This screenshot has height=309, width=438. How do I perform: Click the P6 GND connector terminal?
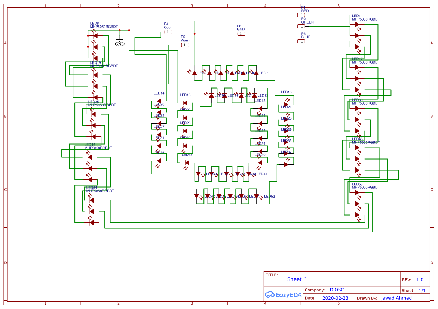241,34
